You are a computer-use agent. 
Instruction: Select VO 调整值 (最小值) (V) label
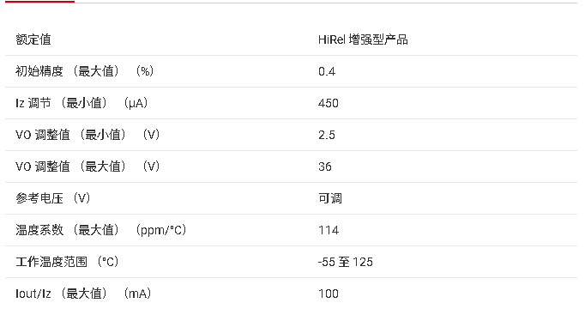point(87,135)
